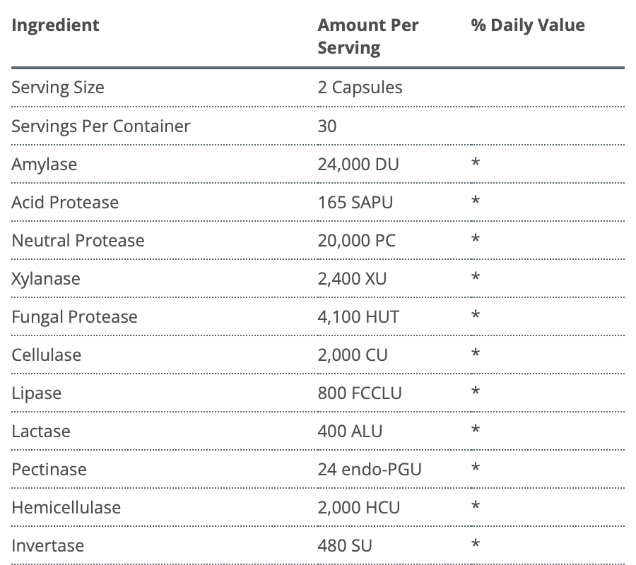Click the 24,000 DU amount
Image resolution: width=636 pixels, height=565 pixels.
(358, 164)
